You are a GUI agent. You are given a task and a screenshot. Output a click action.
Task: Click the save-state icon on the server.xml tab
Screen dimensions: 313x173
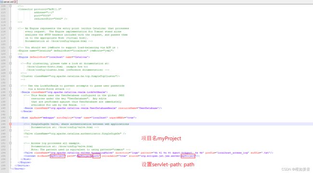tap(1, 1)
